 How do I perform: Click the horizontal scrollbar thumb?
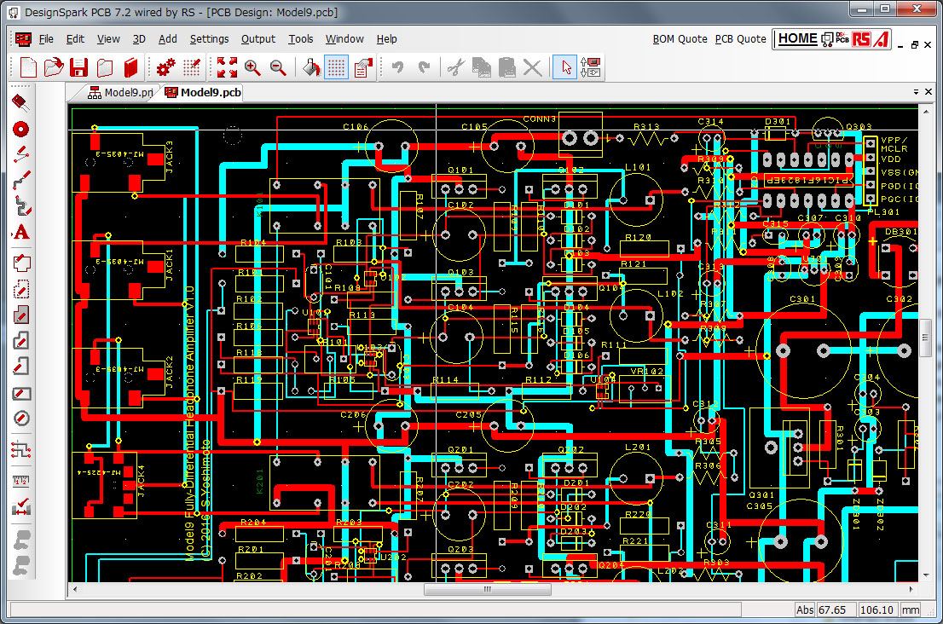(x=488, y=589)
